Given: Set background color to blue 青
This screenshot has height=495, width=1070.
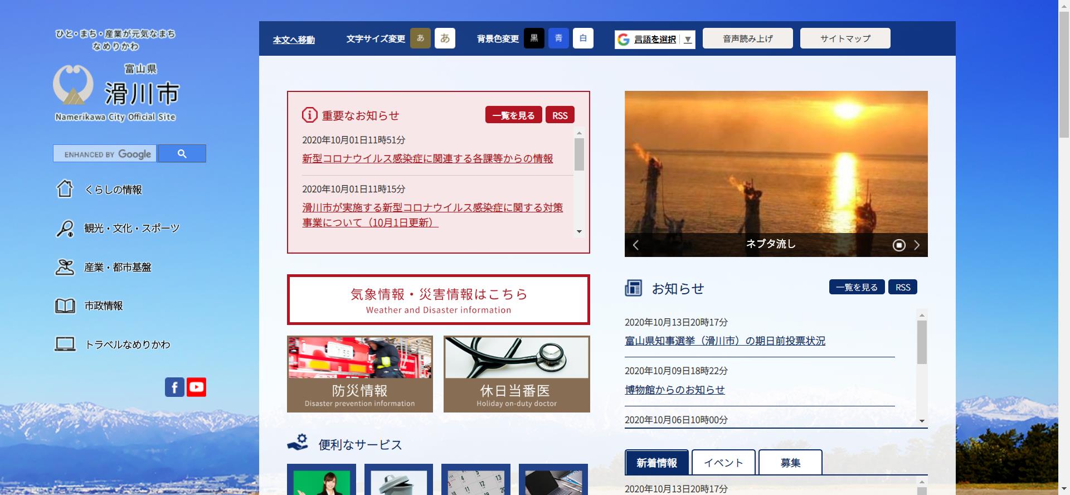Looking at the screenshot, I should [558, 38].
